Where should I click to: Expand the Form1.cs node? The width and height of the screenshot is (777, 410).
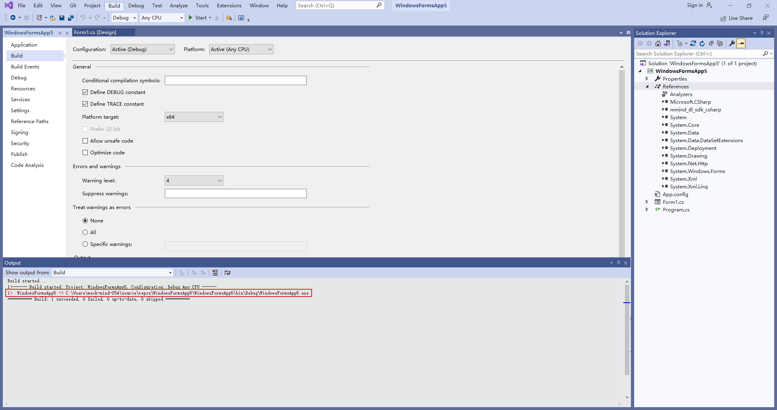click(x=647, y=202)
